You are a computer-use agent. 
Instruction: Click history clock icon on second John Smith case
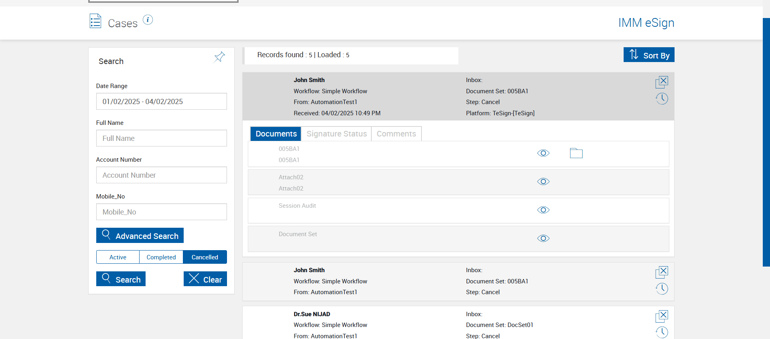662,289
